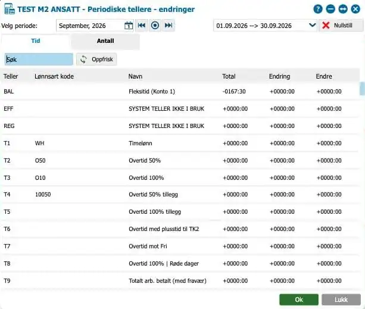Click the -0167:30 total value
Image resolution: width=365 pixels, height=309 pixels.
[x=234, y=92]
